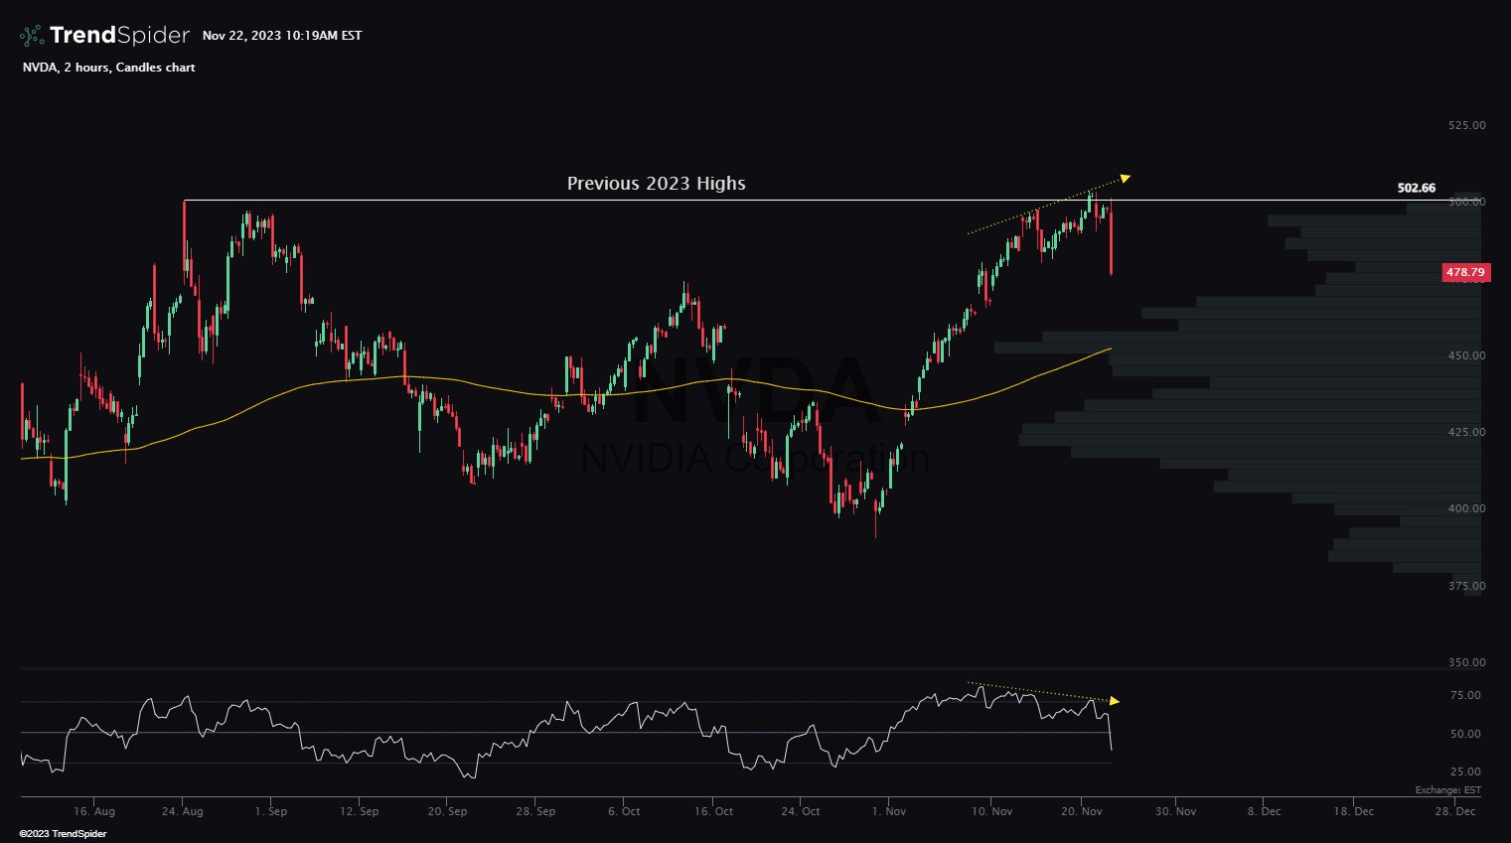The height and width of the screenshot is (843, 1511).
Task: Click the ©2023 TrendSpider copyright text
Action: pyautogui.click(x=63, y=834)
